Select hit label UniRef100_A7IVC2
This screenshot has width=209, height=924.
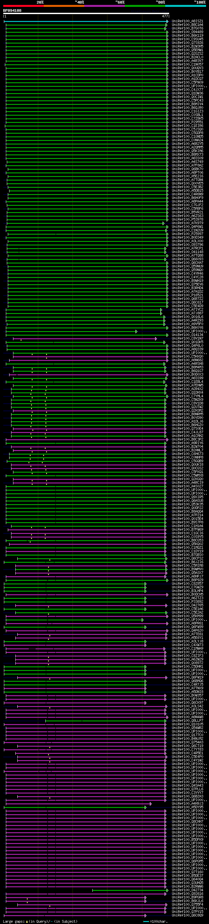pyautogui.click(x=187, y=309)
